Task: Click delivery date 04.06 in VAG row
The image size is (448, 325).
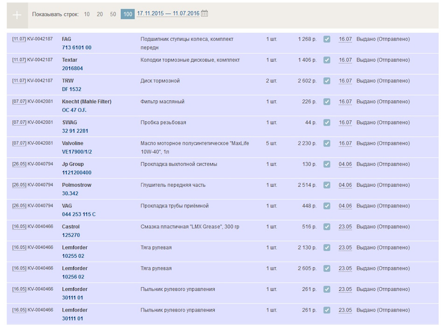Action: coord(345,206)
